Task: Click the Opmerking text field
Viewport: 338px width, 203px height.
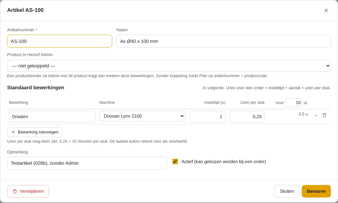Action: (x=87, y=163)
